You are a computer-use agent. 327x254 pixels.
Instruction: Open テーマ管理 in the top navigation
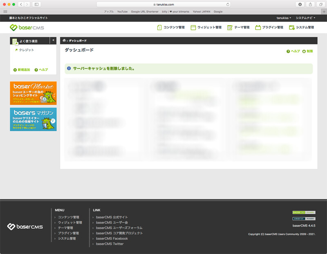[x=238, y=27]
